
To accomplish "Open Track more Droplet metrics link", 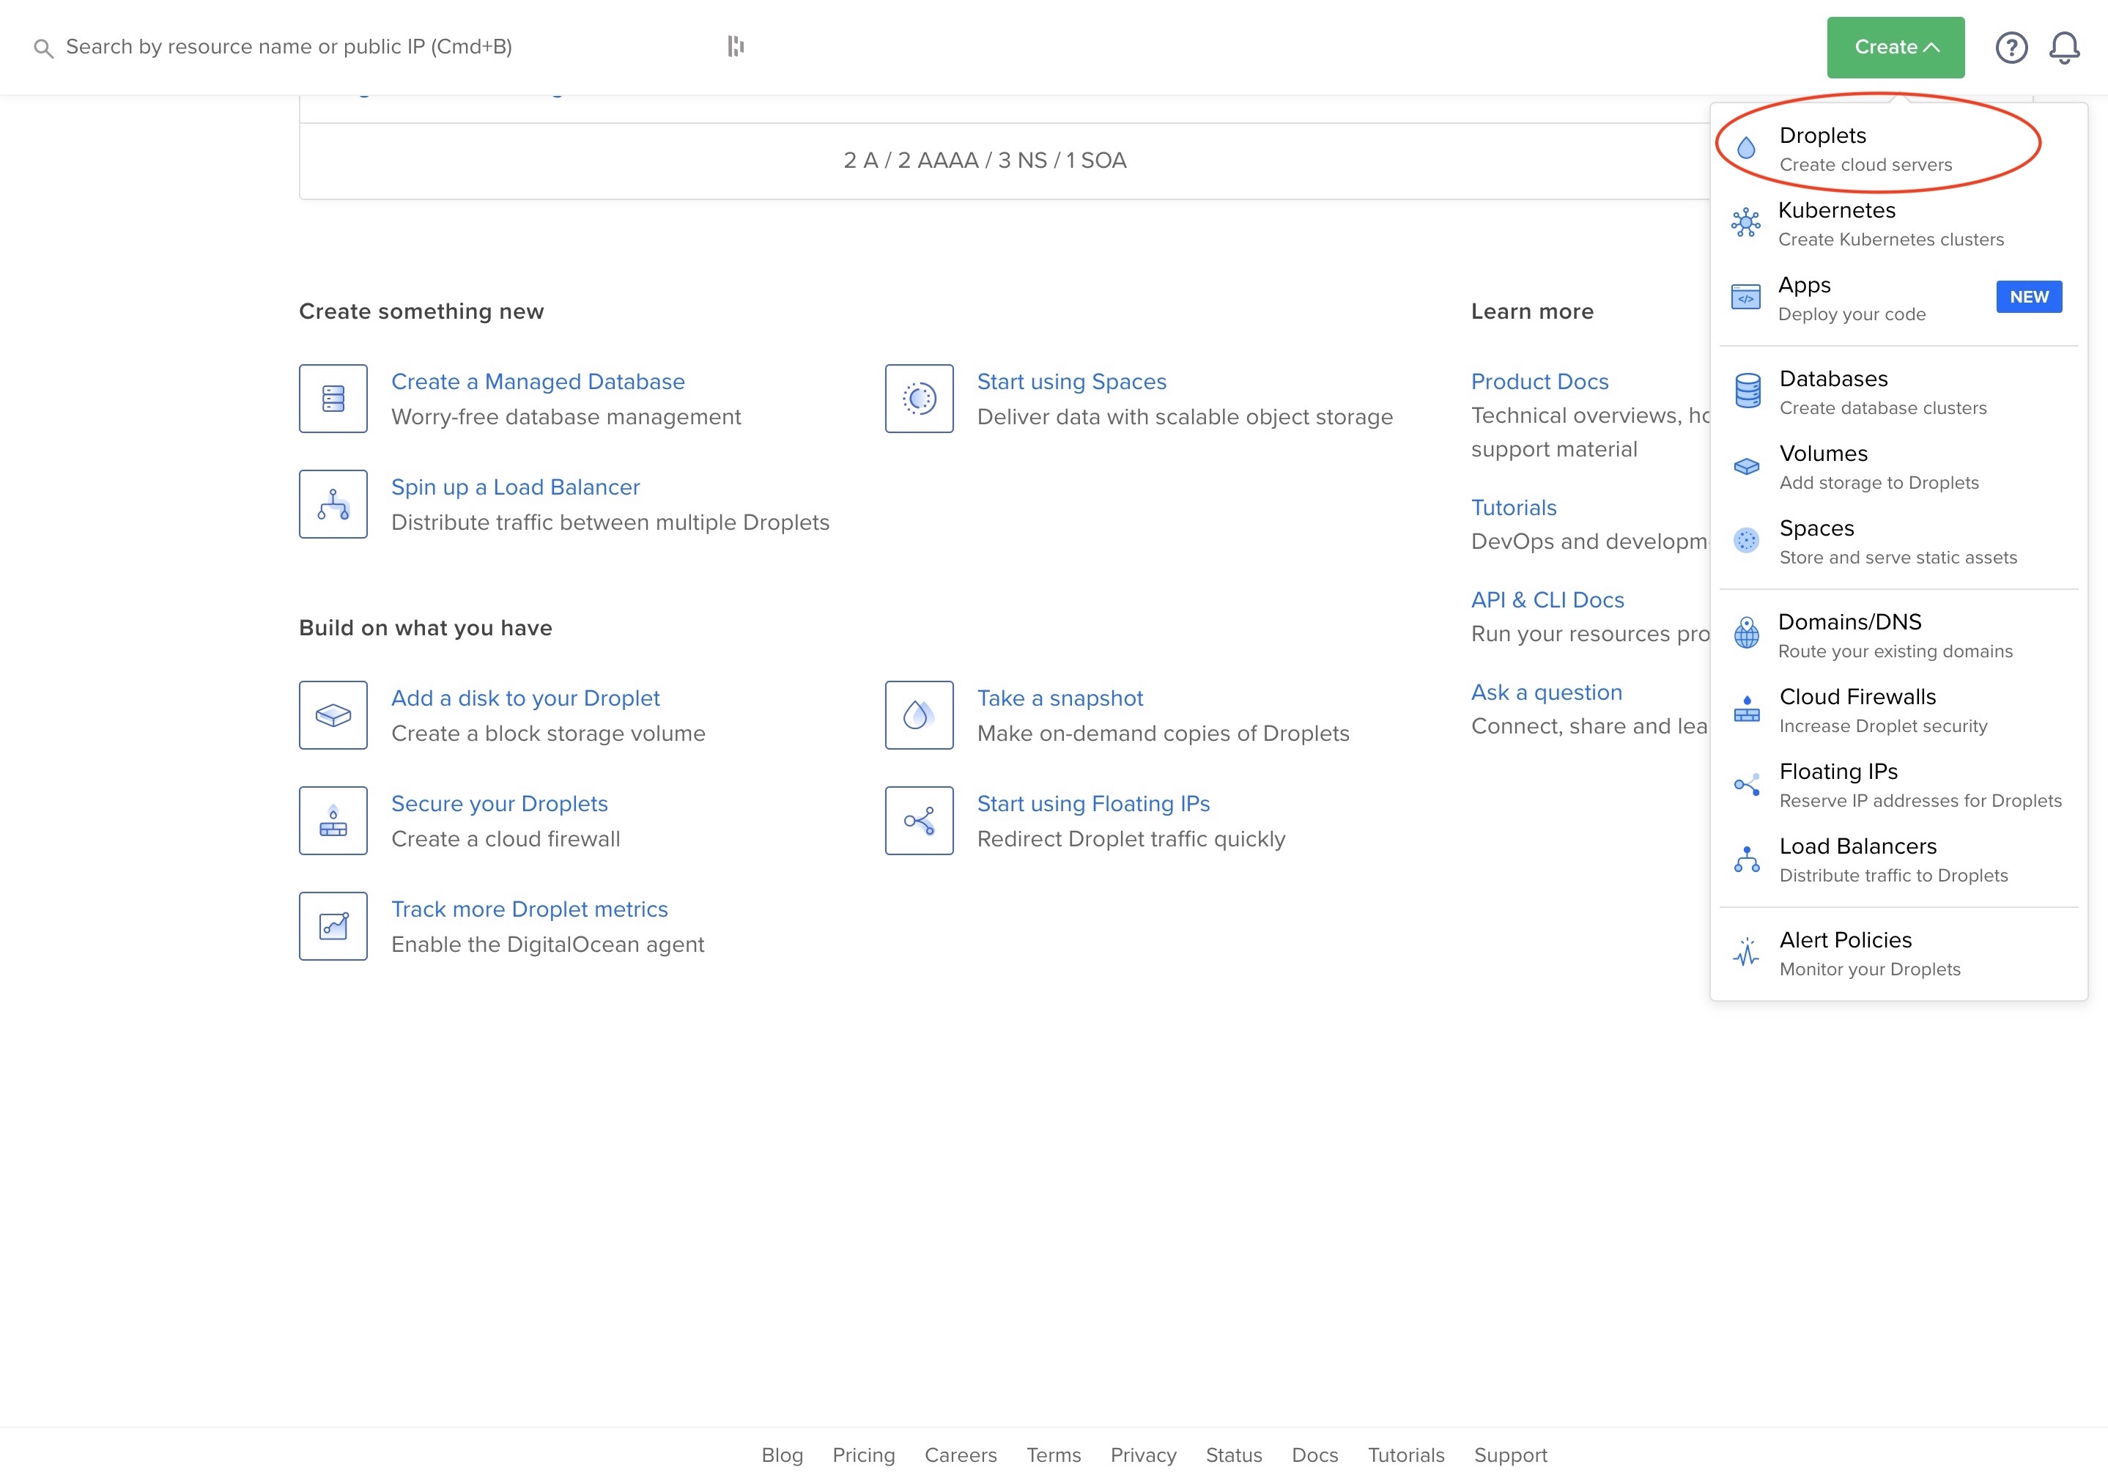I will click(530, 909).
